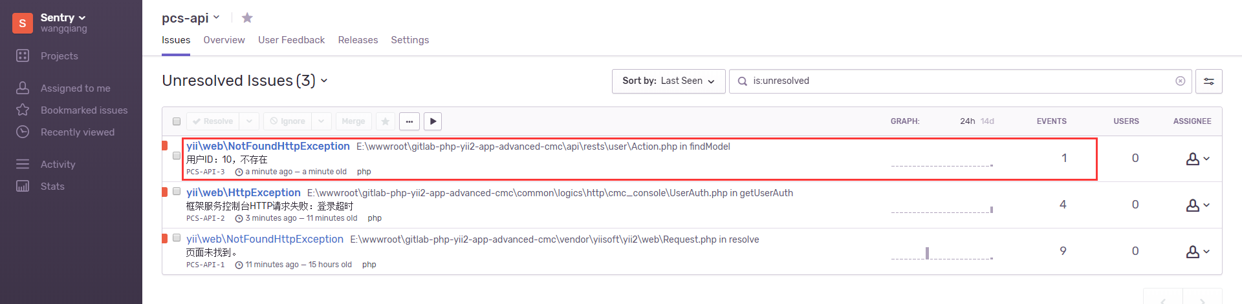
Task: Open the yii\web\HttpException issue link
Action: pyautogui.click(x=243, y=193)
